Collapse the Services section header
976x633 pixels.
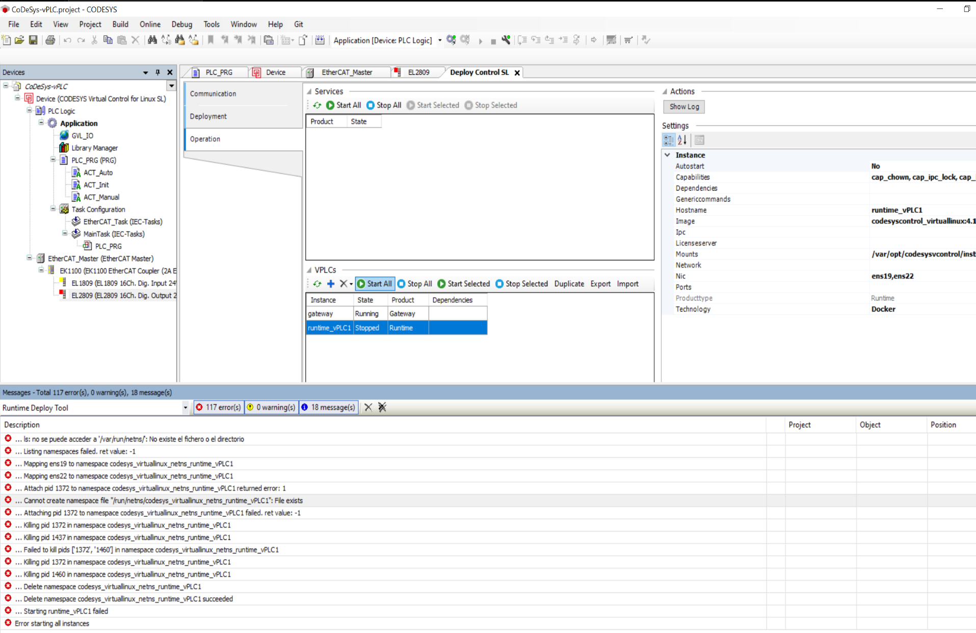310,91
